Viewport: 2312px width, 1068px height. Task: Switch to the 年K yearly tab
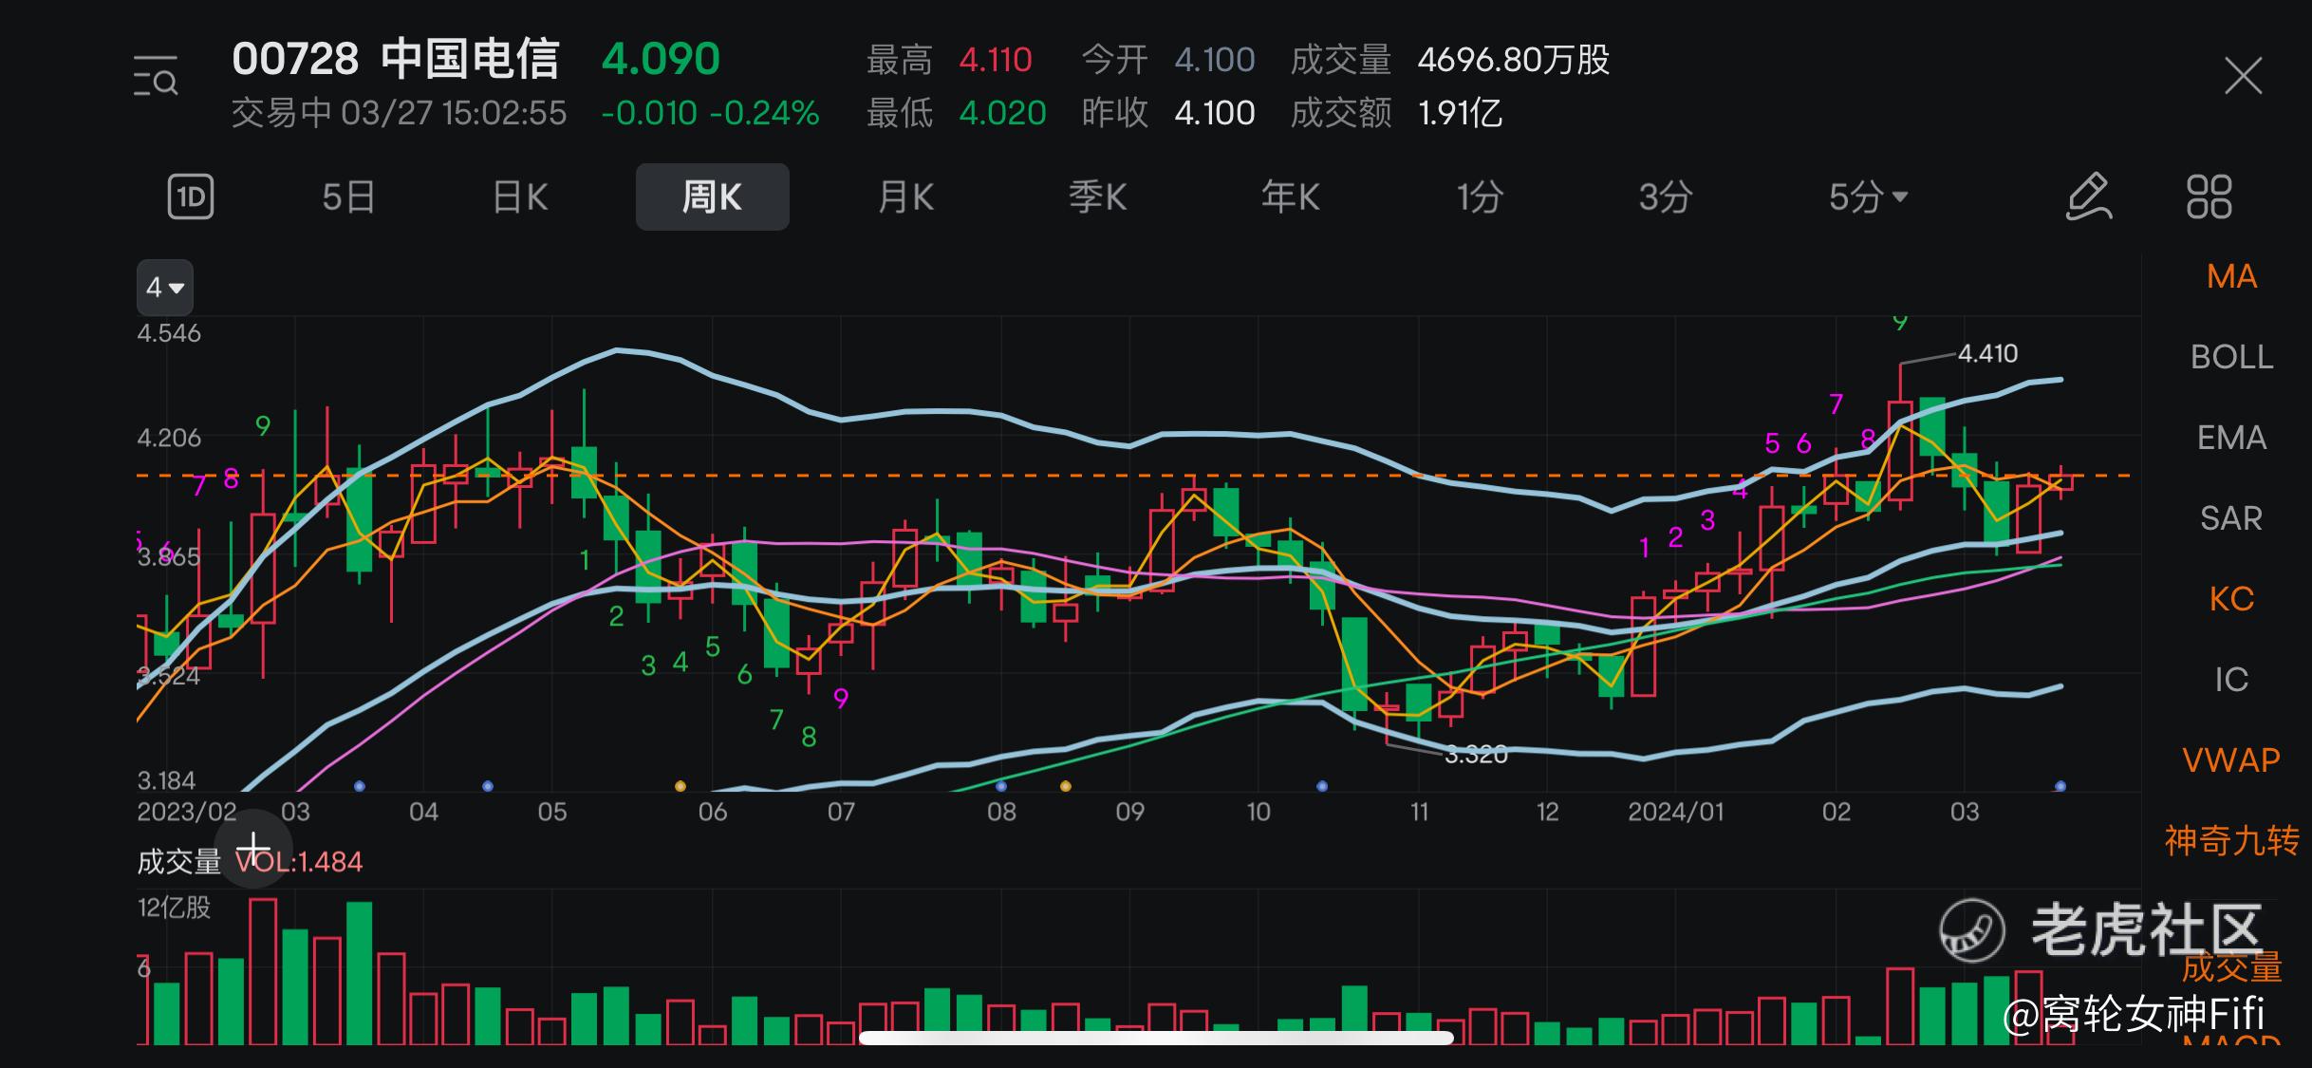coord(1290,197)
